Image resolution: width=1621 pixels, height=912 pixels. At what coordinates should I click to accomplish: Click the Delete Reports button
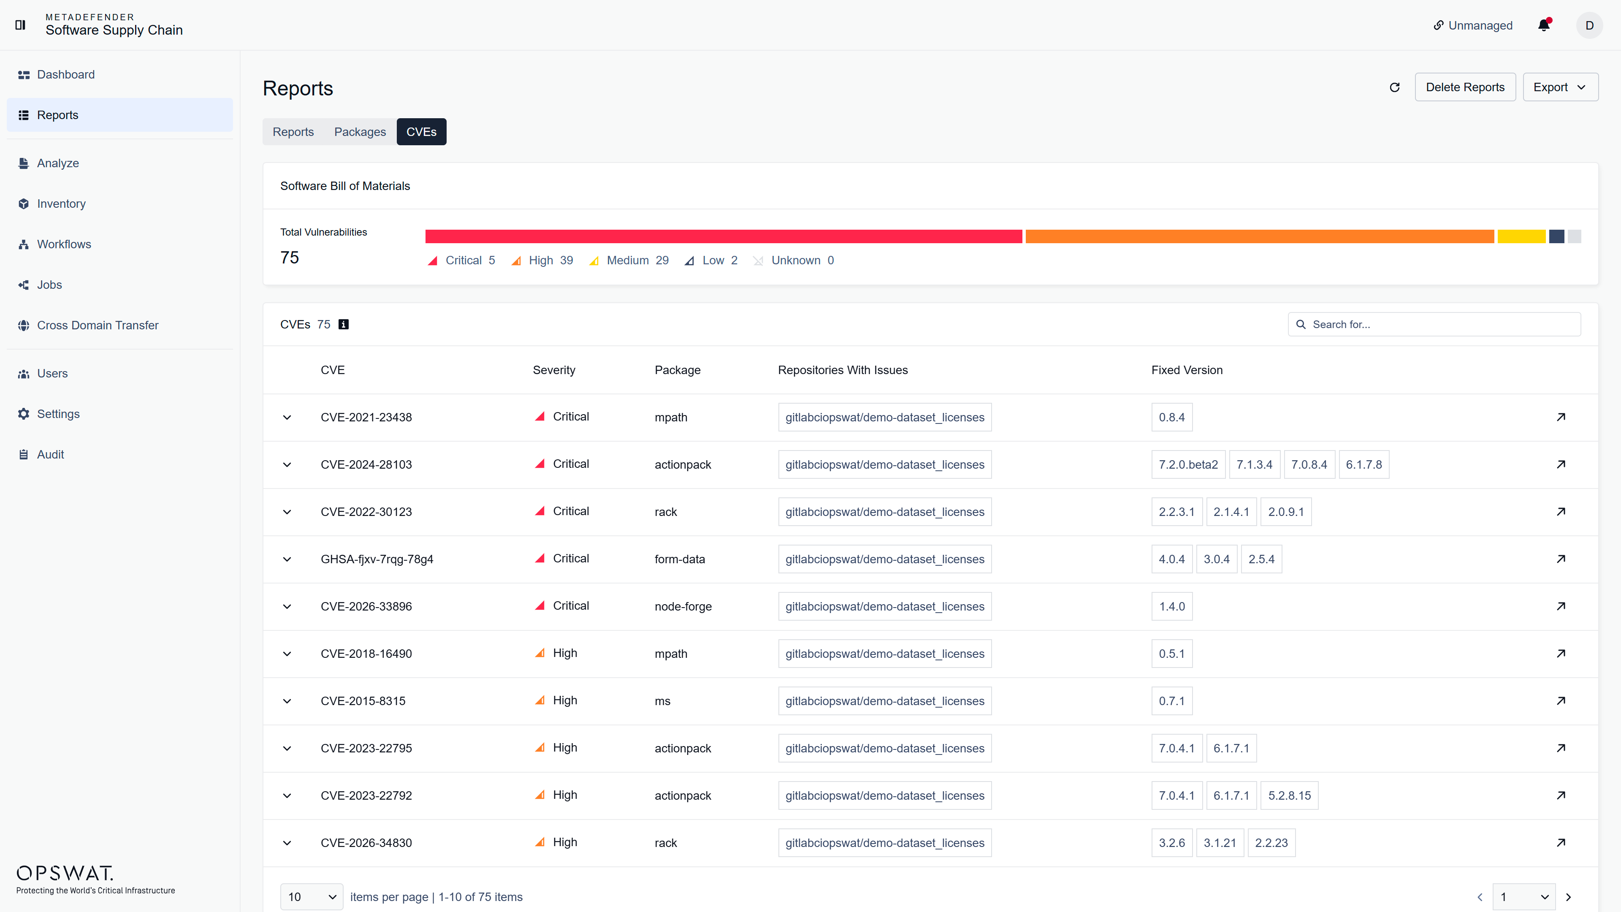1465,87
